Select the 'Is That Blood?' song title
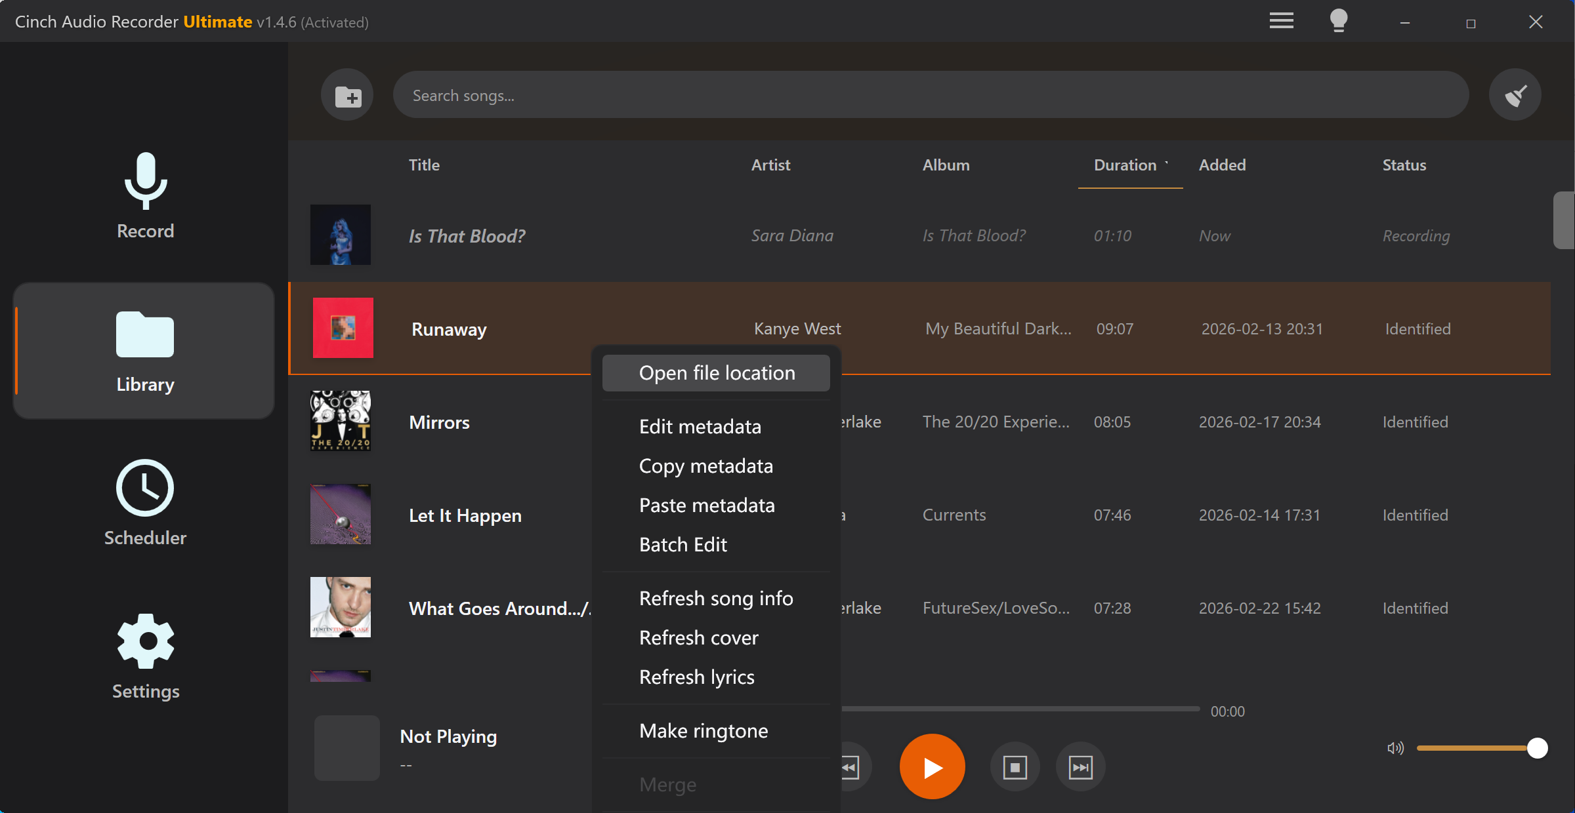Viewport: 1575px width, 813px height. [467, 236]
